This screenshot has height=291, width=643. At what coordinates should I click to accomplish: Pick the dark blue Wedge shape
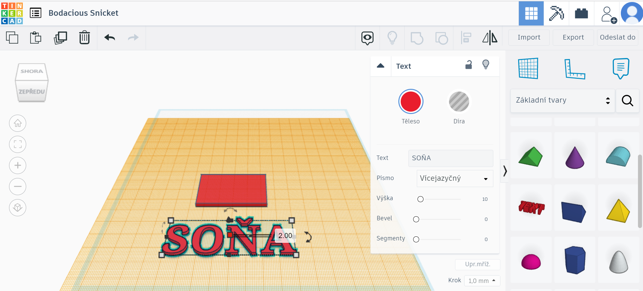tap(575, 208)
